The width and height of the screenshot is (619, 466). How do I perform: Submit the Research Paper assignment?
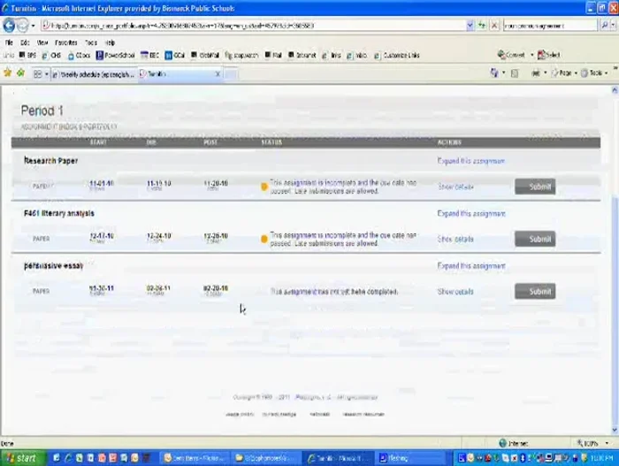click(535, 187)
